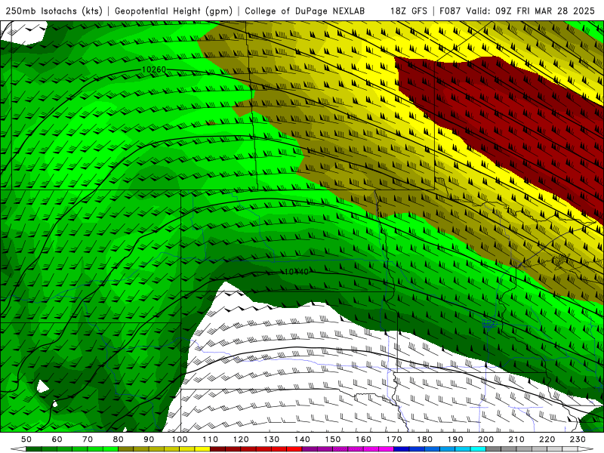
Task: Click the 10260 height contour label
Action: (154, 69)
